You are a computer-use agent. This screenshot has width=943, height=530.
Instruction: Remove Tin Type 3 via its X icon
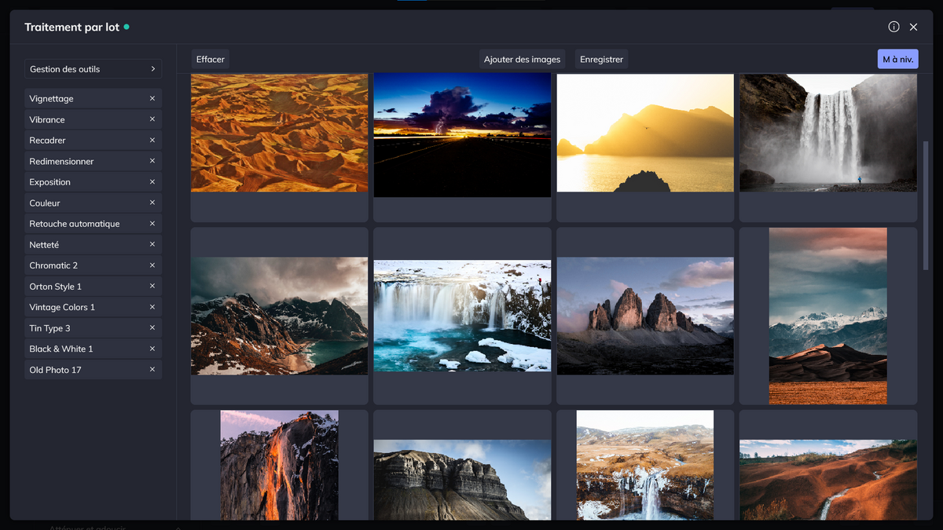[x=152, y=327]
